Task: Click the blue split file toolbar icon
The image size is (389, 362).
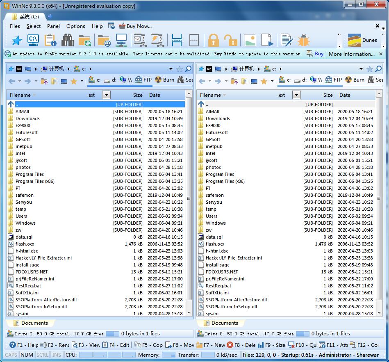Action: [177, 40]
